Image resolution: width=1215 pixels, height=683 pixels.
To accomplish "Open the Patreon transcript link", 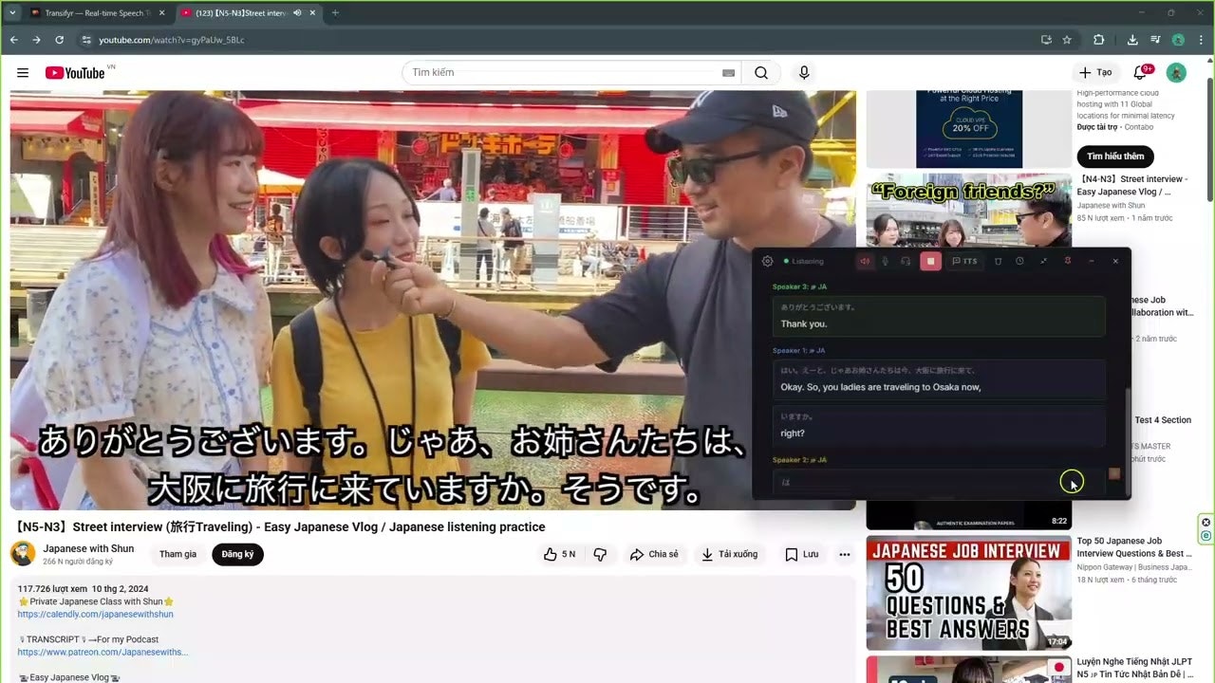I will pos(103,652).
